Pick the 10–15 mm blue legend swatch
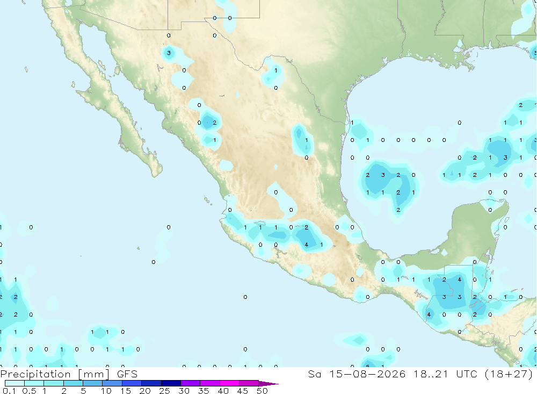The image size is (537, 394). point(112,383)
